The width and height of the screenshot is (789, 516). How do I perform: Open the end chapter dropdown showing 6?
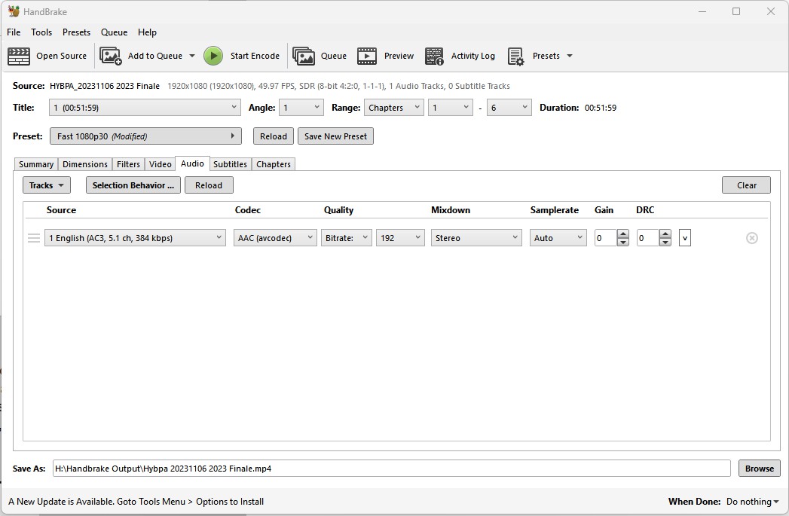coord(509,108)
